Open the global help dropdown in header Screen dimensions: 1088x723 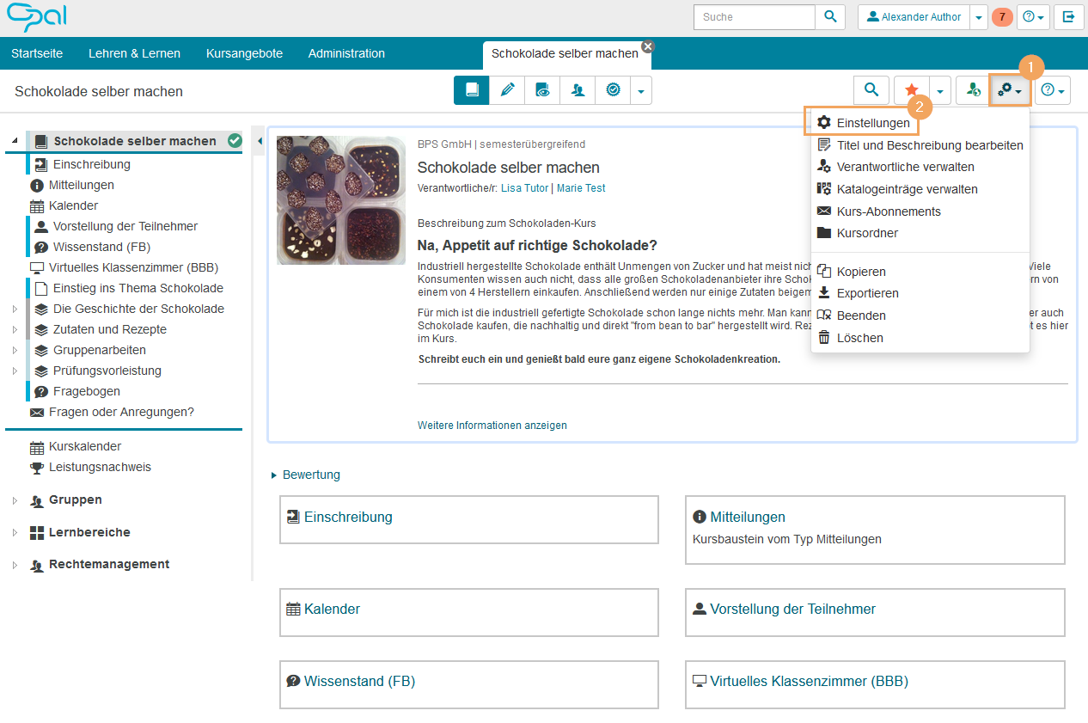pos(1034,16)
